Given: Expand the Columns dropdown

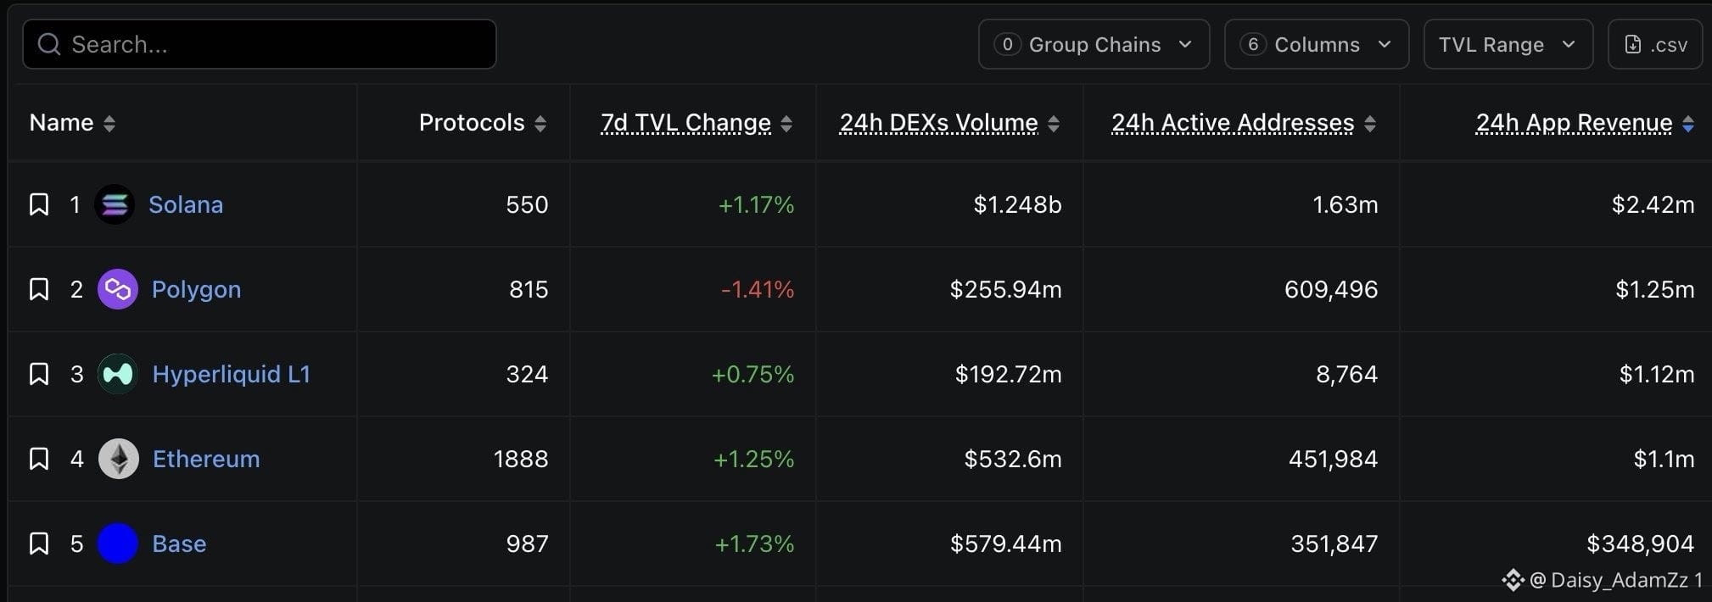Looking at the screenshot, I should tap(1317, 44).
